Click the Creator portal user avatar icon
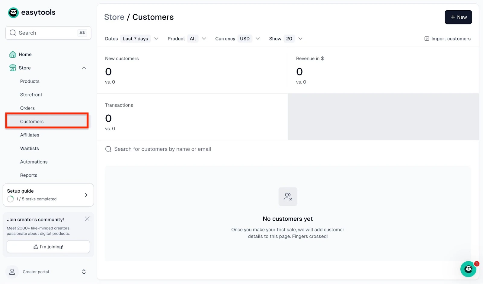The image size is (483, 284). pos(12,272)
